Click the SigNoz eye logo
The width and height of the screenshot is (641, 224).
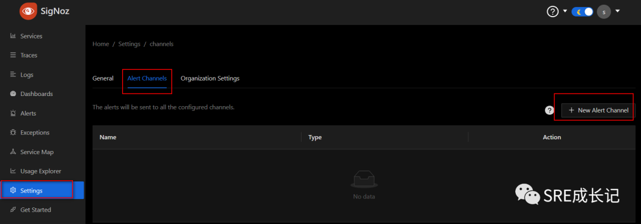pyautogui.click(x=28, y=11)
